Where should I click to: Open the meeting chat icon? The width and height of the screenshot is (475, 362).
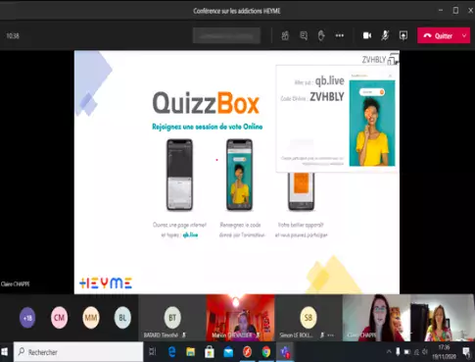(304, 35)
